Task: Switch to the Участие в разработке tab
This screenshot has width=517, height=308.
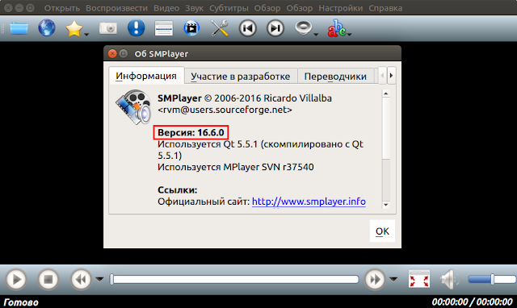Action: pos(241,77)
